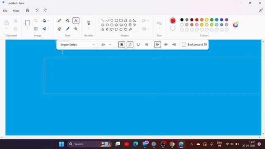Select the Lightning bolt shape

pyautogui.click(x=130, y=29)
